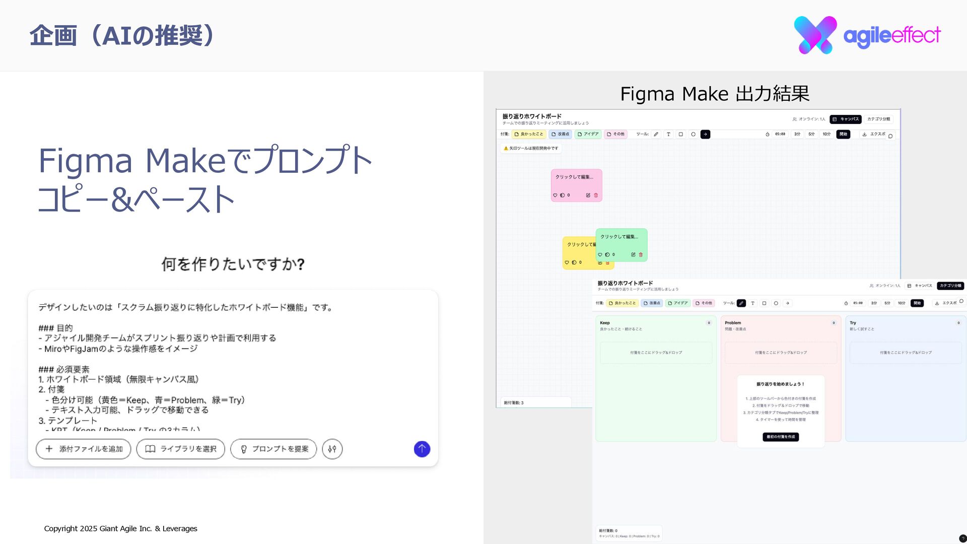Select the pen tool in upper whiteboard toolbar

click(656, 134)
